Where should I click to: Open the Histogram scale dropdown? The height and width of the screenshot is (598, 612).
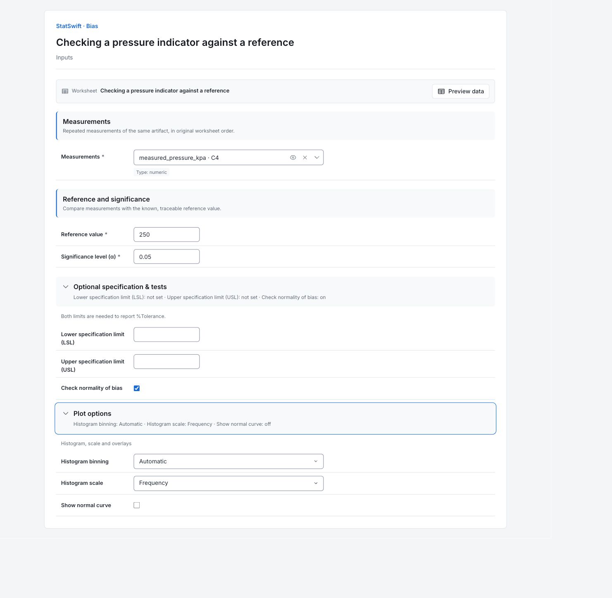coord(229,483)
